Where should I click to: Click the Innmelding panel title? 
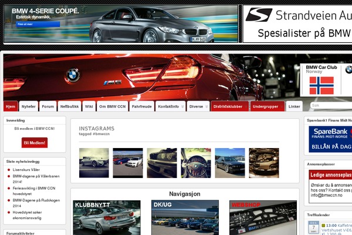tap(15, 120)
